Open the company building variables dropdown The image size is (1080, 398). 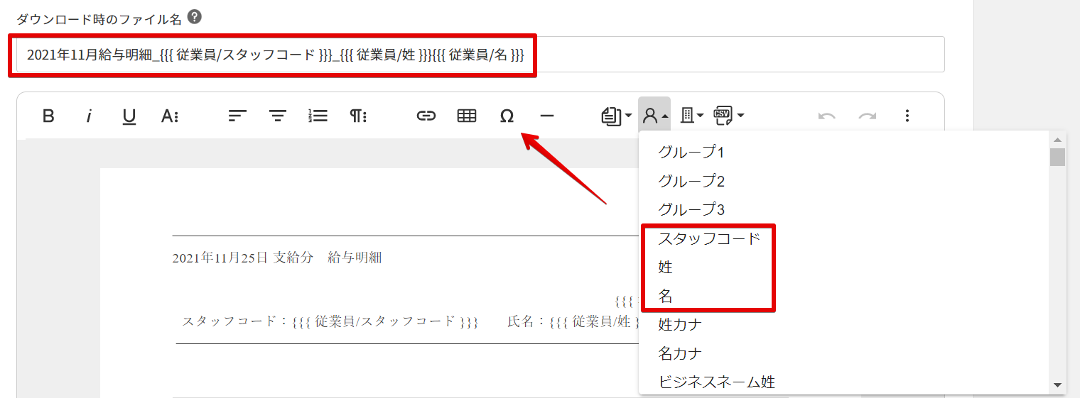691,116
